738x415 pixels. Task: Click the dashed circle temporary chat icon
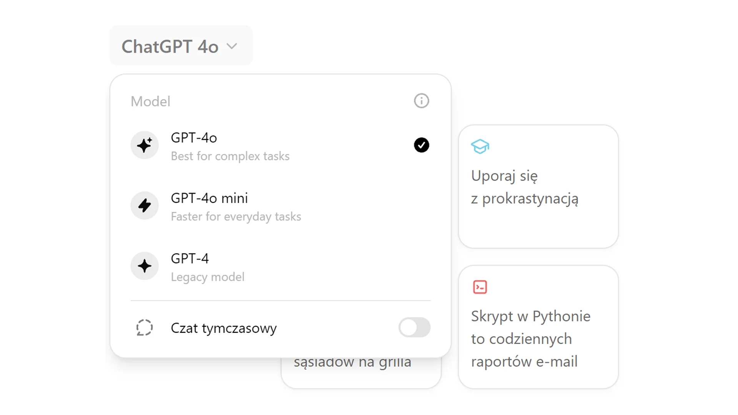click(145, 328)
